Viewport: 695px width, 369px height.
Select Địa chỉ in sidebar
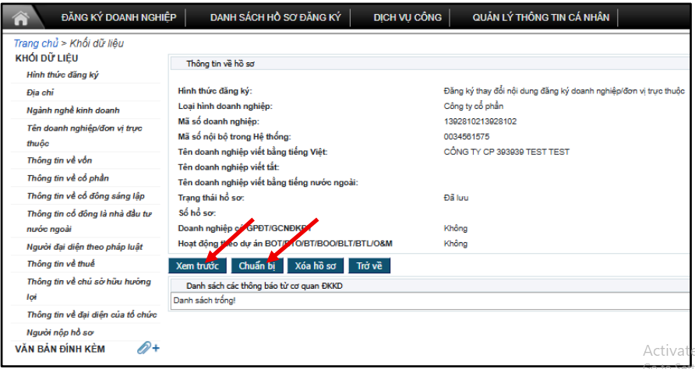[x=40, y=93]
